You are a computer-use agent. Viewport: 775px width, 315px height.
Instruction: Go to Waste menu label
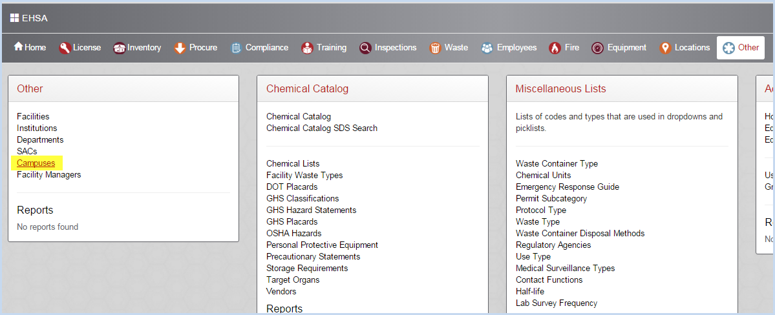tap(456, 47)
